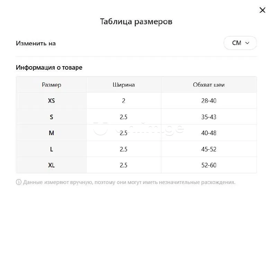Click the 45-52 neck girth value
The width and height of the screenshot is (277, 255).
click(x=209, y=149)
